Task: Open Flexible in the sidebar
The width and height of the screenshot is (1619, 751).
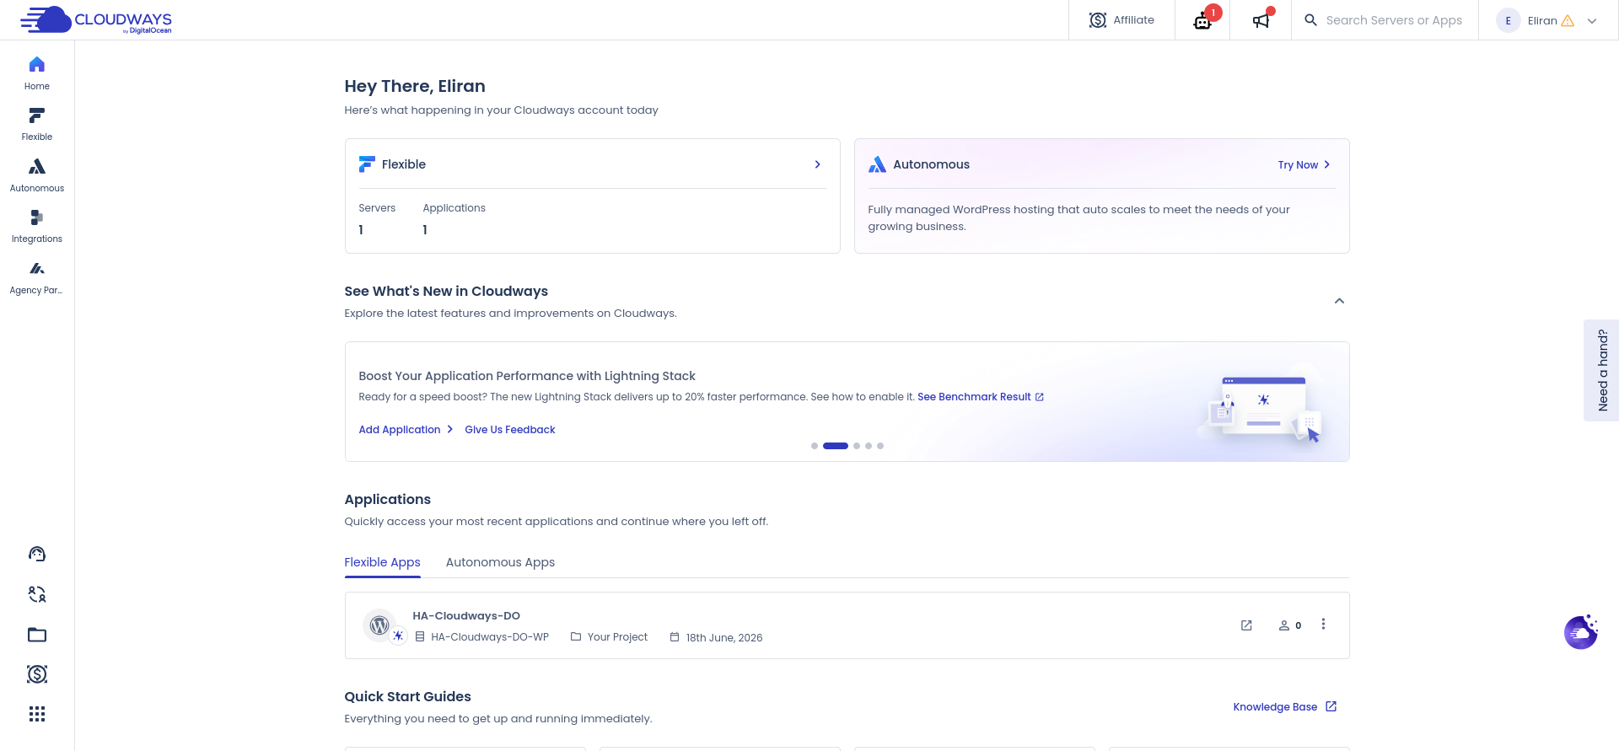Action: click(37, 124)
